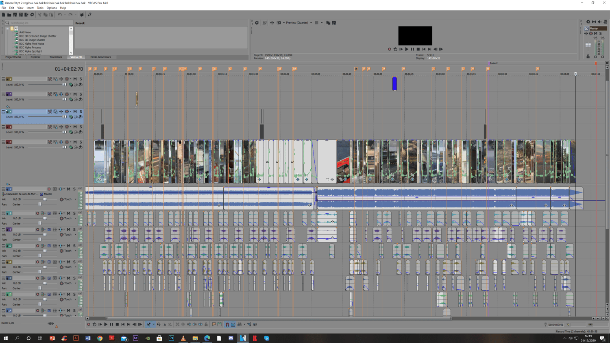610x343 pixels.
Task: Arm audio track 7 for record
Action: (x=49, y=189)
